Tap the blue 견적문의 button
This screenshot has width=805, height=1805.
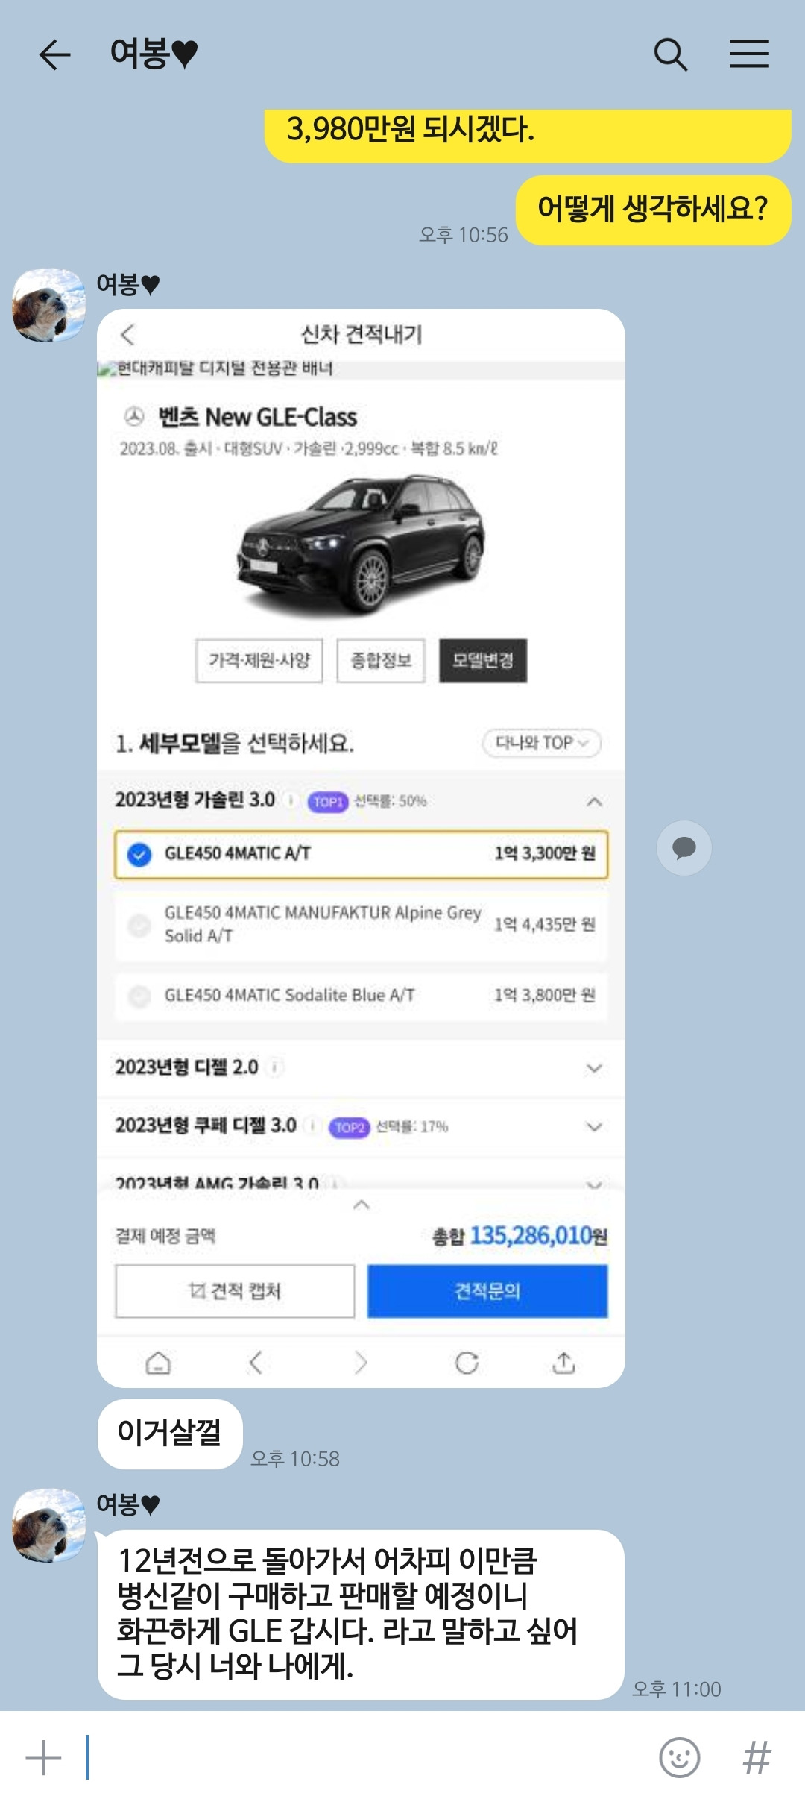(x=487, y=1291)
